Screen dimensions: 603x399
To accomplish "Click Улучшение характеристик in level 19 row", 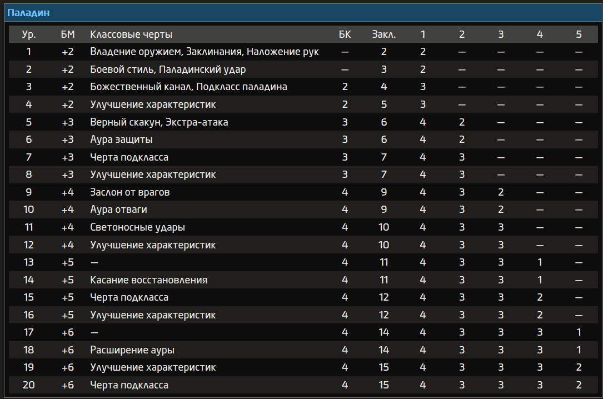I will tap(153, 367).
